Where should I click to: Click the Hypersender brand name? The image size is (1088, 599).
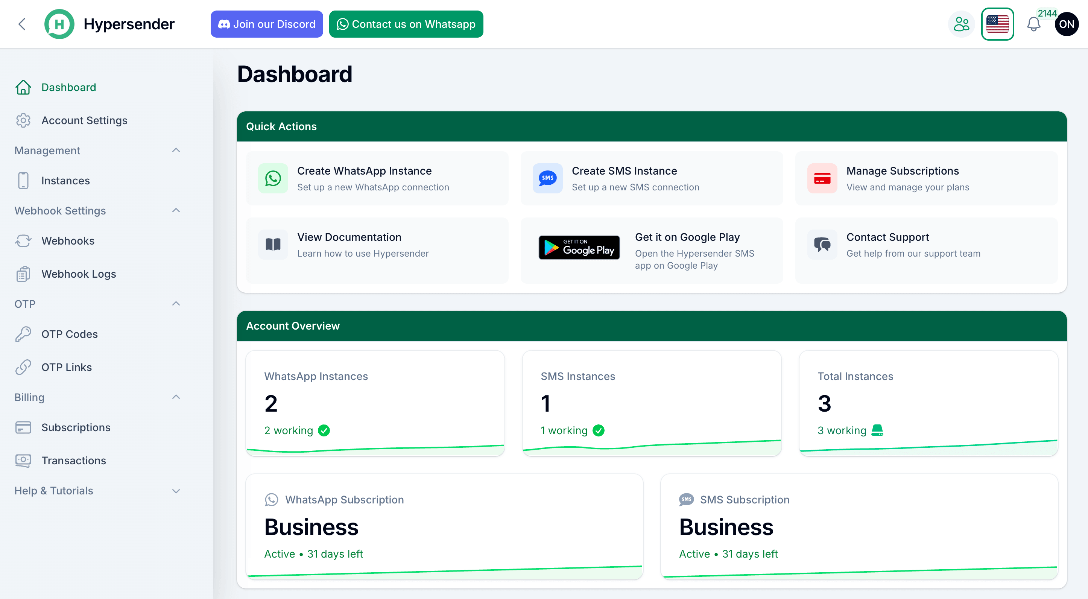pyautogui.click(x=129, y=24)
